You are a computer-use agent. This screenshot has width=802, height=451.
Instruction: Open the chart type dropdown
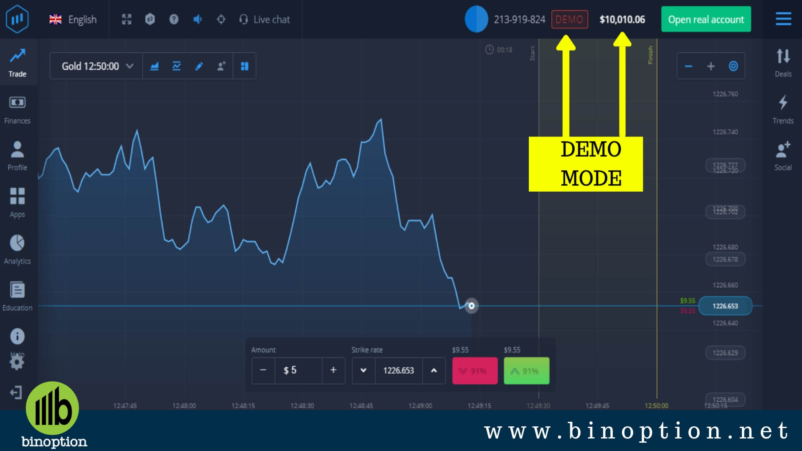(x=154, y=66)
